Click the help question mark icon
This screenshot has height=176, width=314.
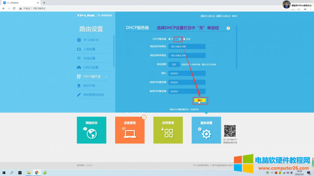click(x=228, y=28)
